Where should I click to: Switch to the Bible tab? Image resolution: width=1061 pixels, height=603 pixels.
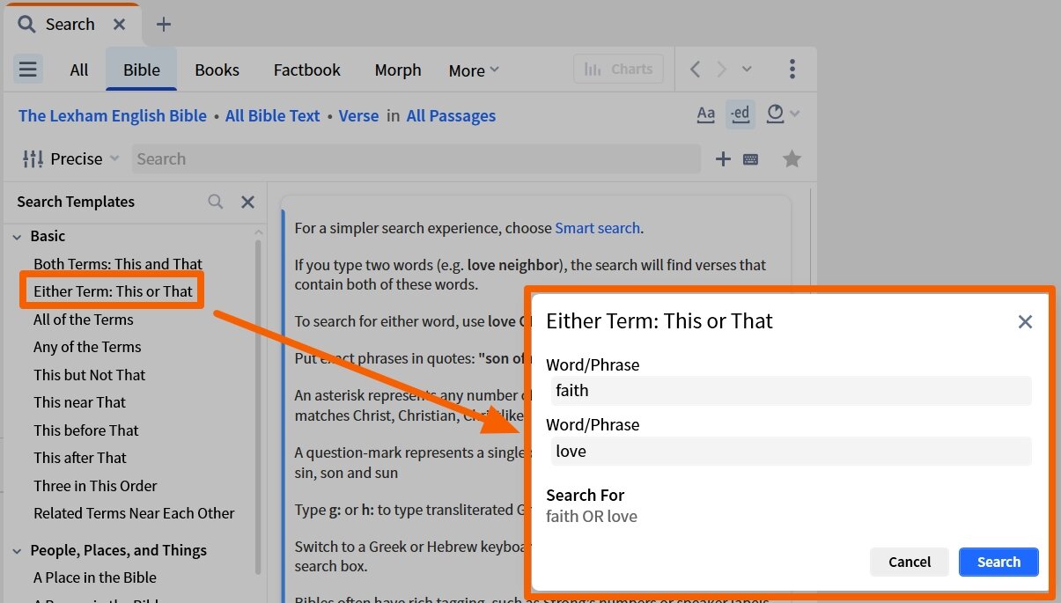click(x=142, y=70)
